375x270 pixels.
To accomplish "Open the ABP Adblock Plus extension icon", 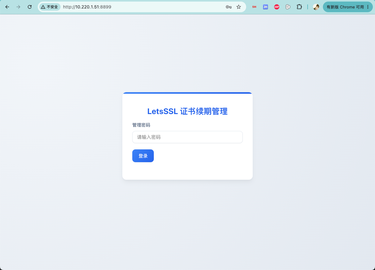I will point(277,7).
